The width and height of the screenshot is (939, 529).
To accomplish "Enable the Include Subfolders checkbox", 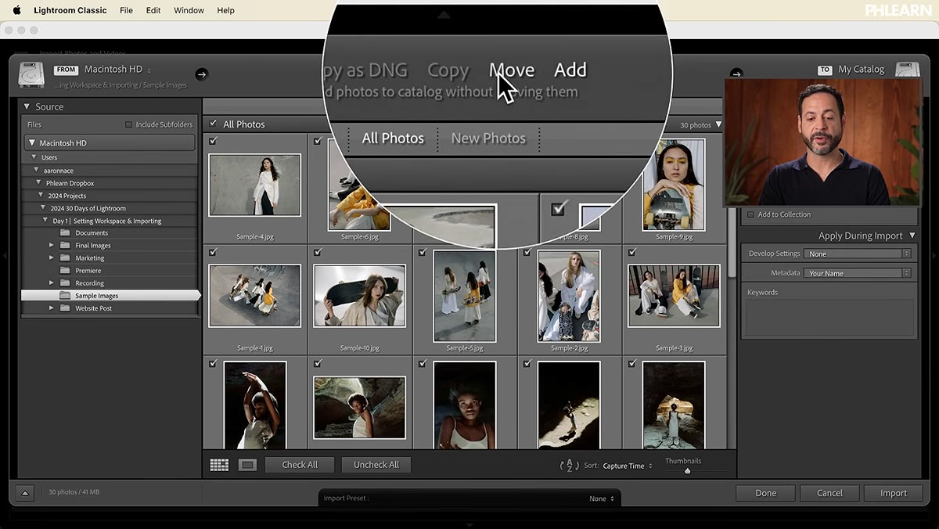I will [x=129, y=124].
